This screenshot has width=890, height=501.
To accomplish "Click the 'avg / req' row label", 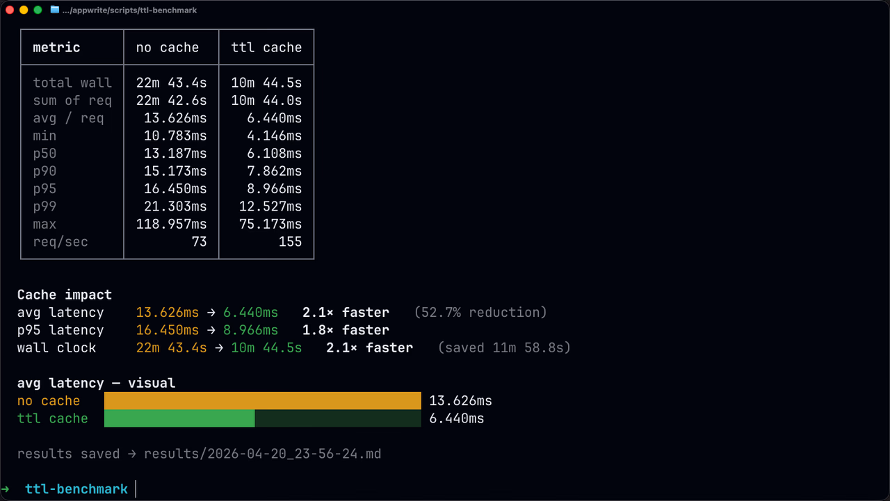I will pyautogui.click(x=68, y=118).
